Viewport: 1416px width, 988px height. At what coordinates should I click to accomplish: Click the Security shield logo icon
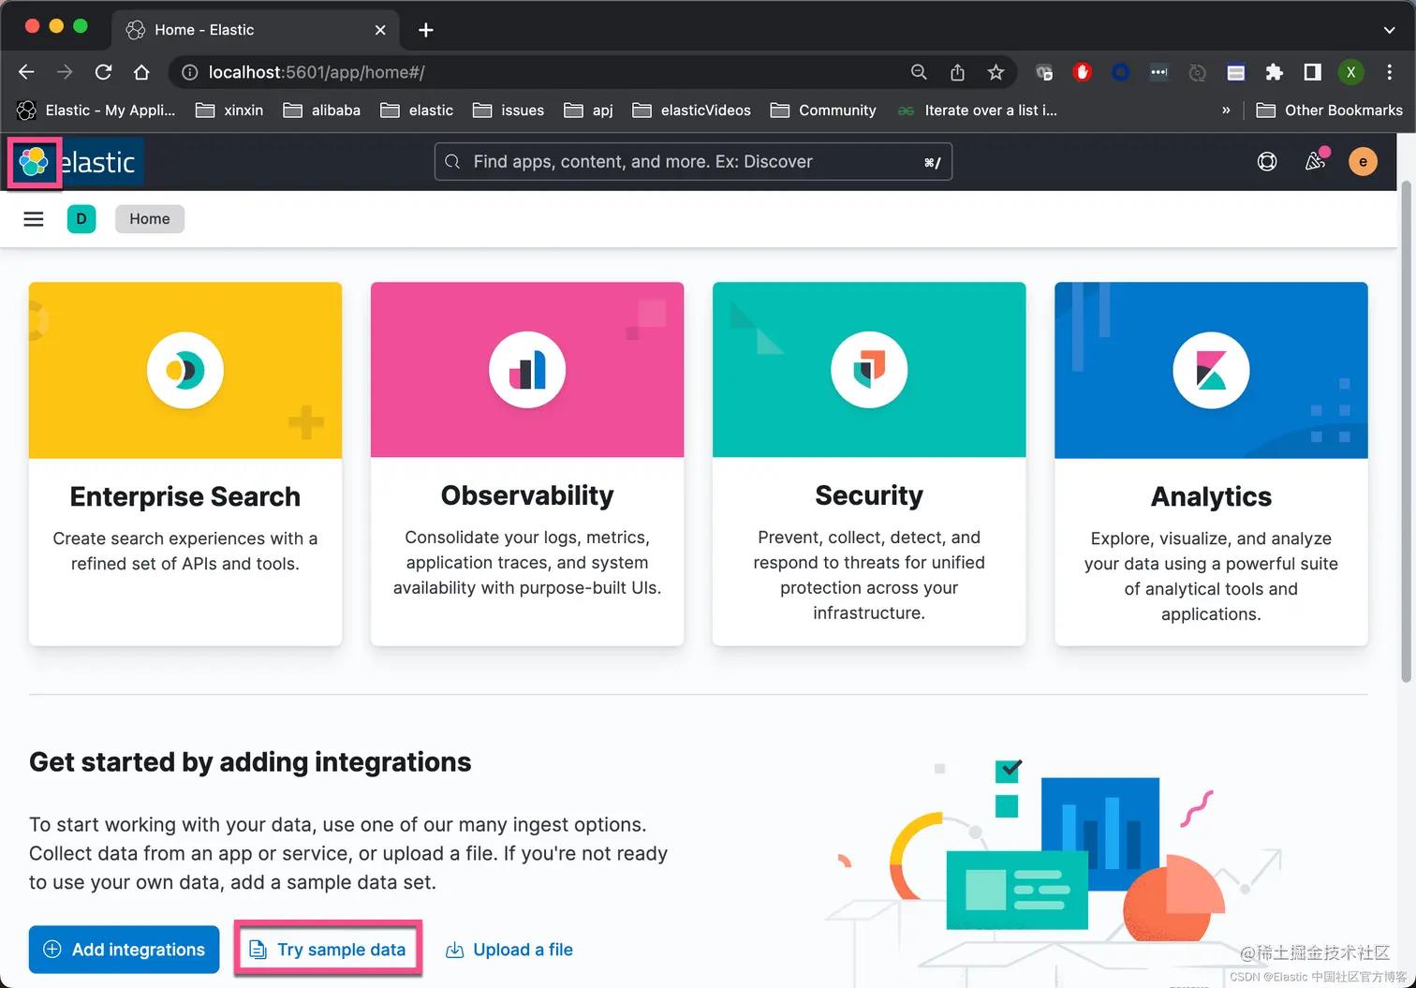click(x=869, y=371)
